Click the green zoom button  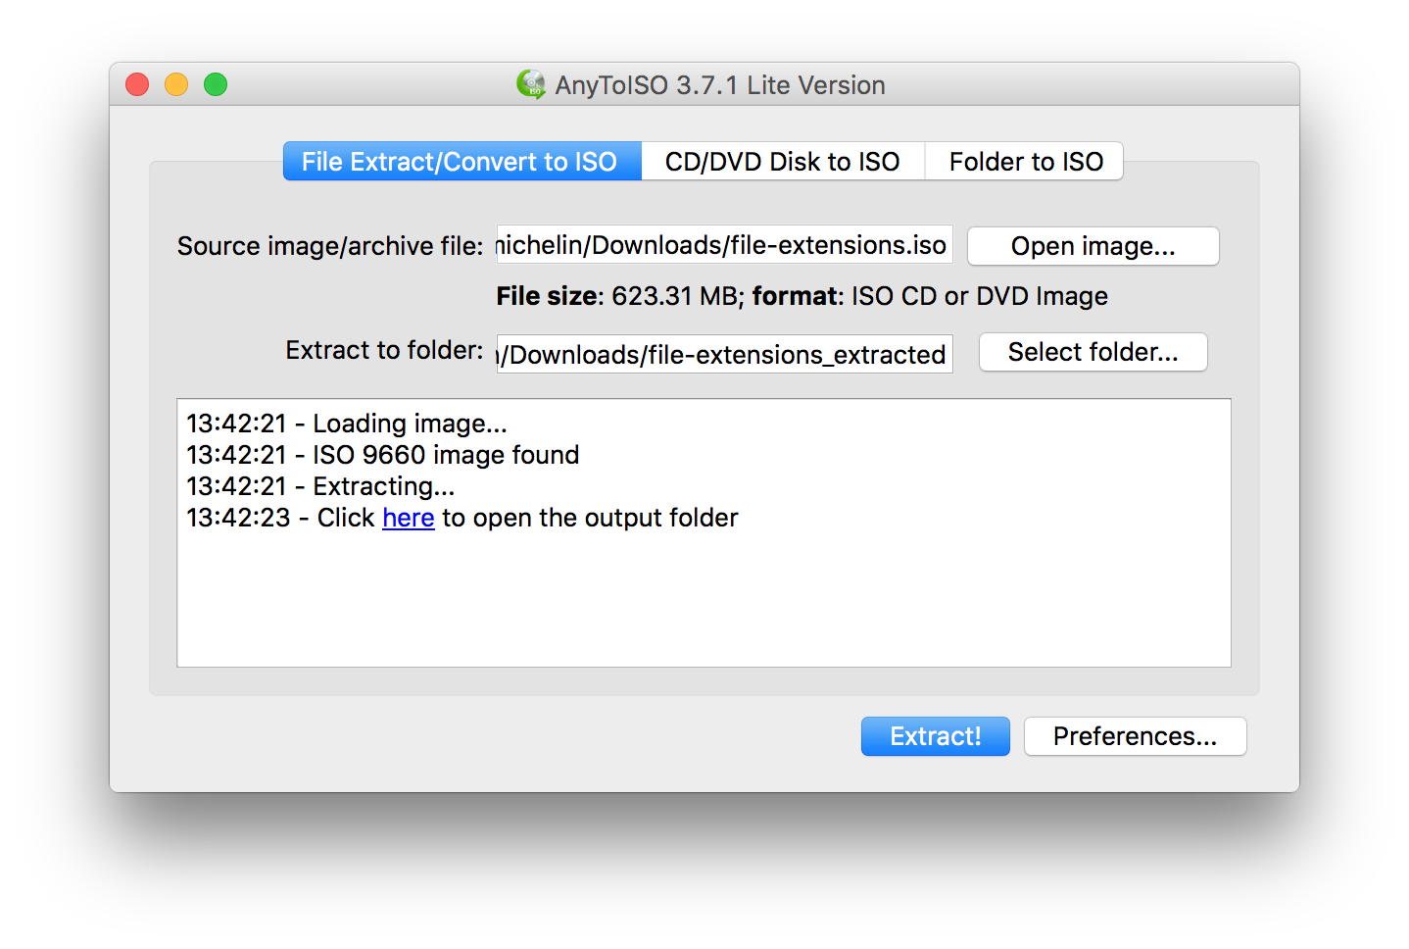pos(216,84)
